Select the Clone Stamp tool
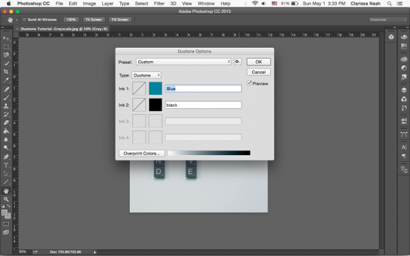Image resolution: width=410 pixels, height=256 pixels. click(6, 106)
